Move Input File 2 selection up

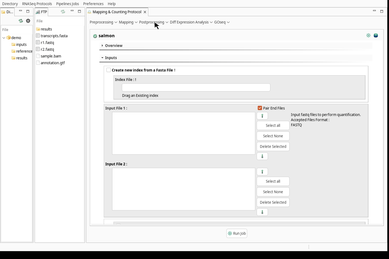point(262,172)
